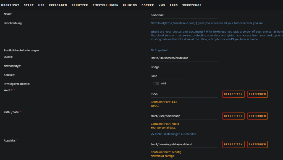The height and width of the screenshot is (160, 283).
Task: Click Entfernen for Appdata
Action: 257,144
